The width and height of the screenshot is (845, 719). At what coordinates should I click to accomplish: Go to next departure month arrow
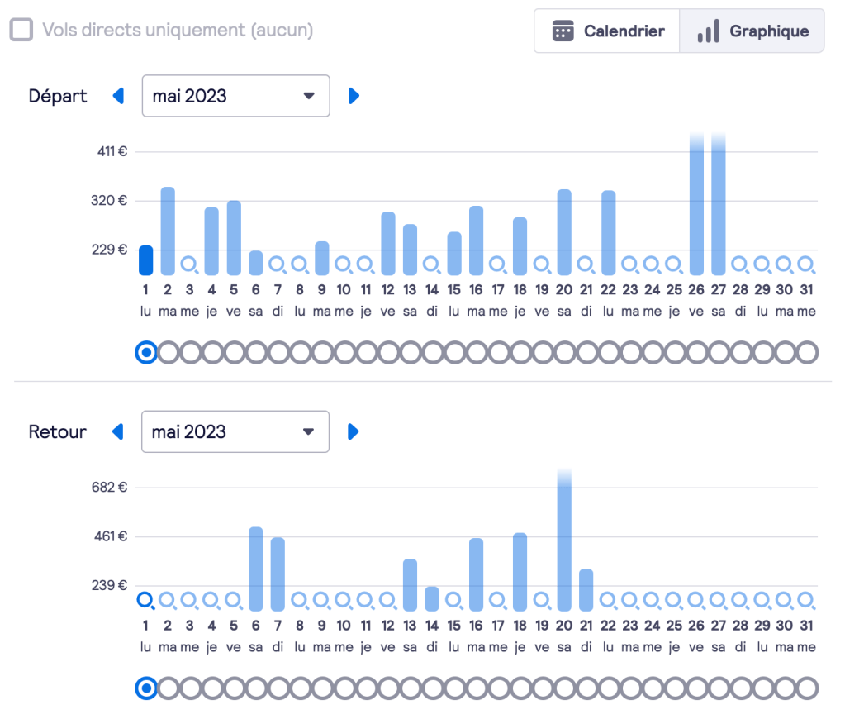click(354, 96)
